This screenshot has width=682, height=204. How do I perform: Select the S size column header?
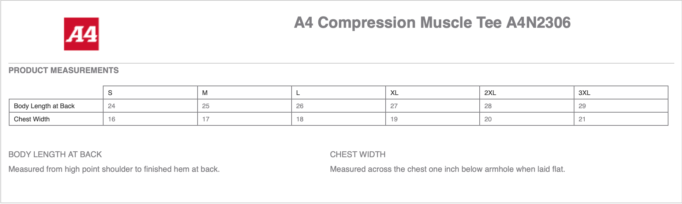(110, 93)
